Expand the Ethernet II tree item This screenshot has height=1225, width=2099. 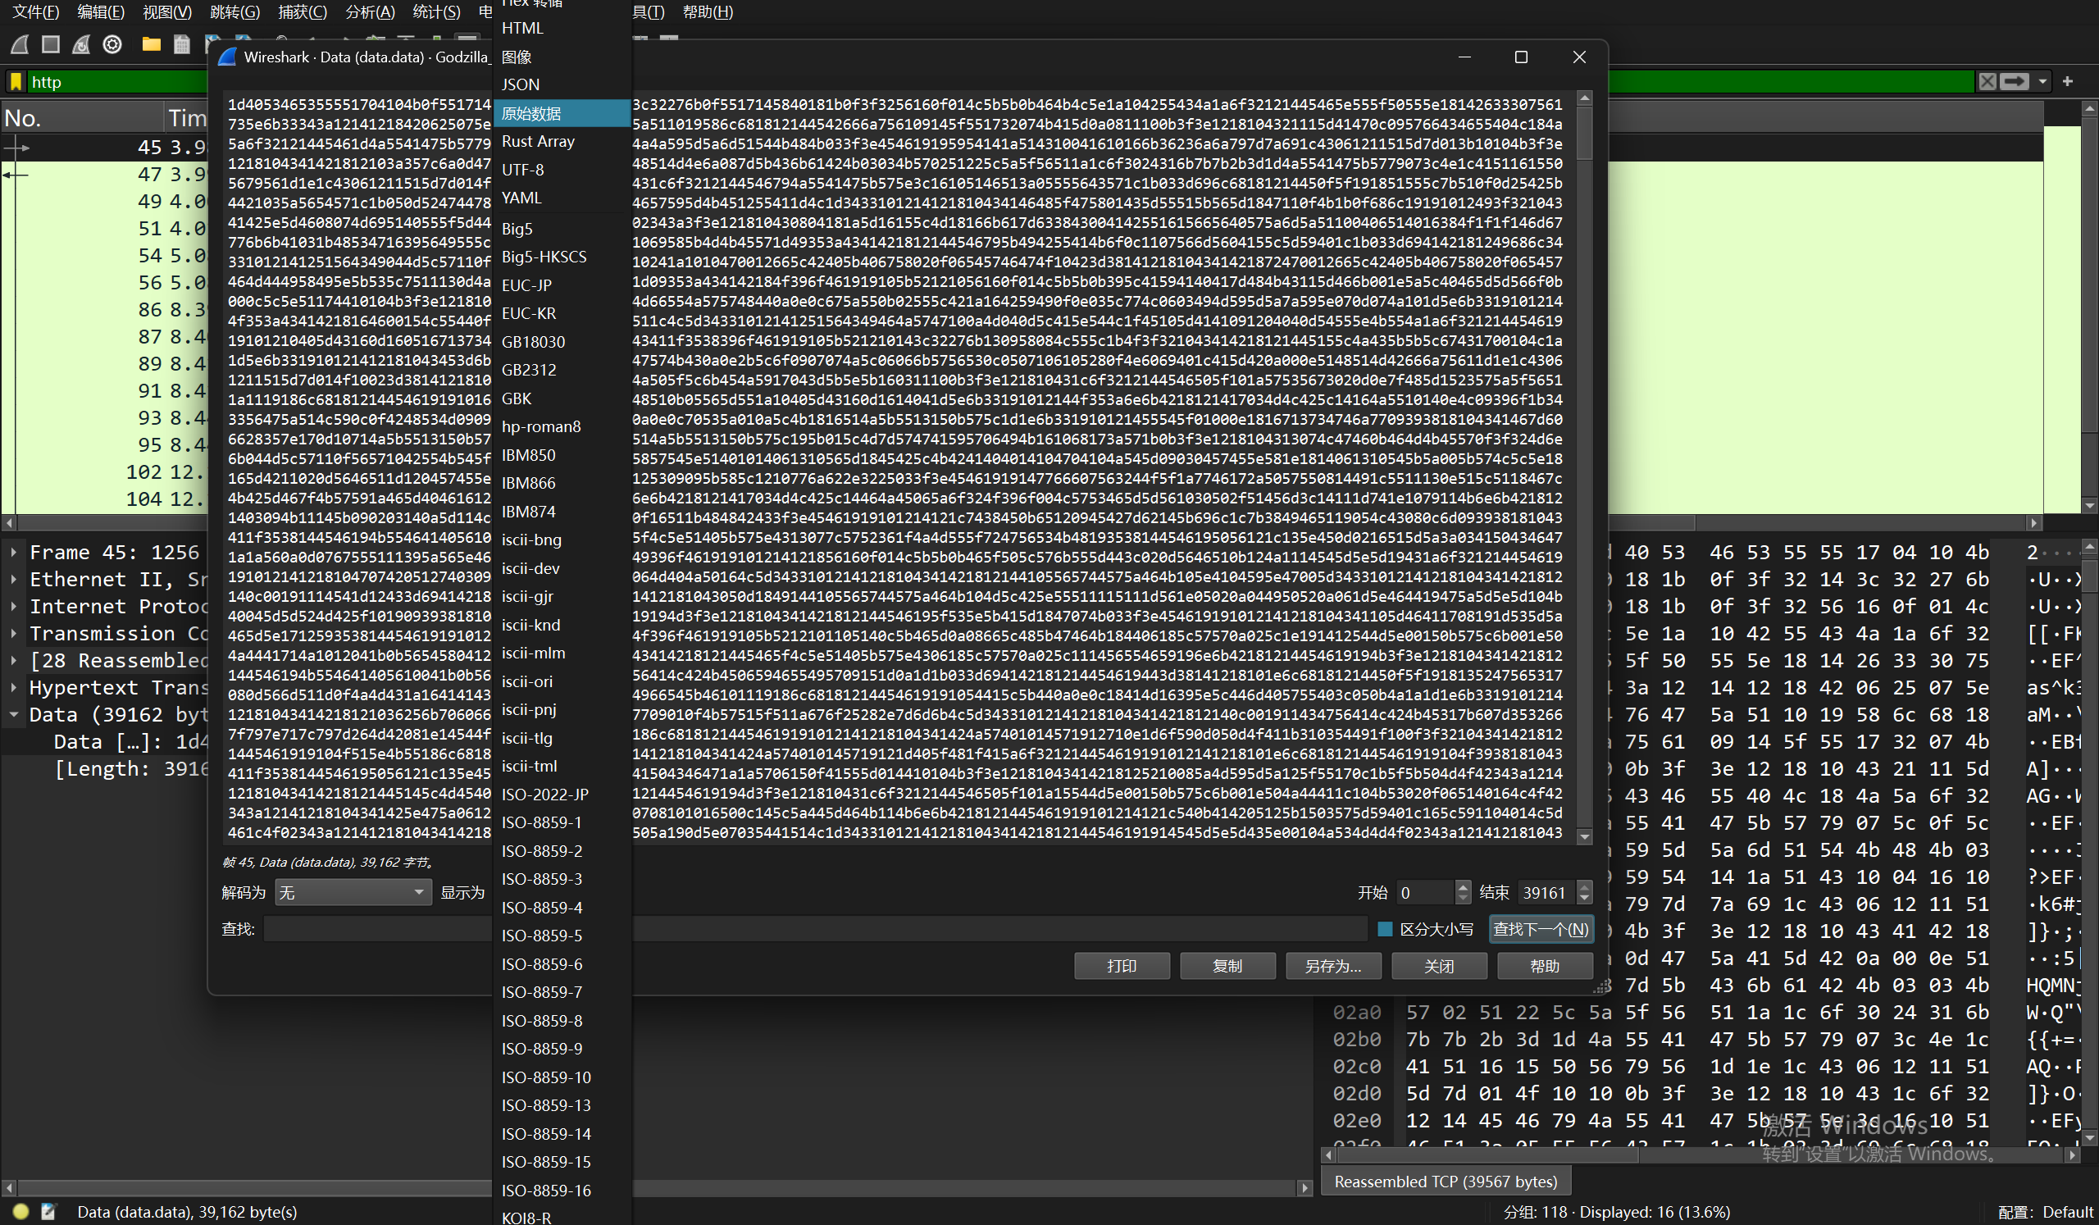(14, 580)
